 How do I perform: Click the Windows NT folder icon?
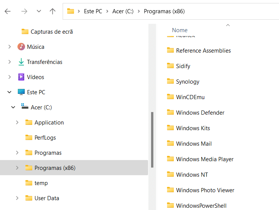click(170, 174)
